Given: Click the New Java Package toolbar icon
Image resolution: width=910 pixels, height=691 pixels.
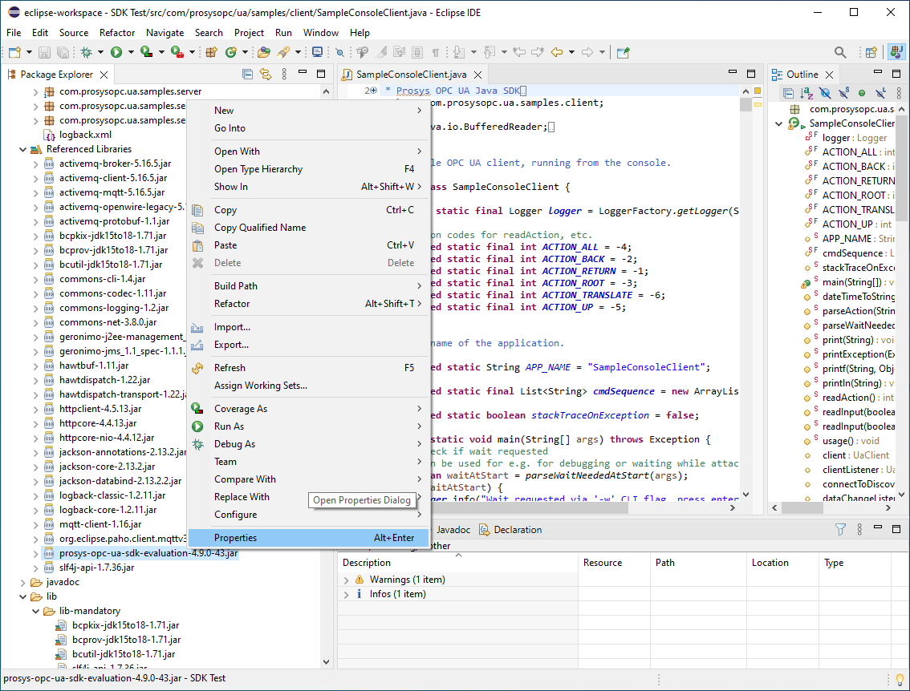Looking at the screenshot, I should (212, 52).
